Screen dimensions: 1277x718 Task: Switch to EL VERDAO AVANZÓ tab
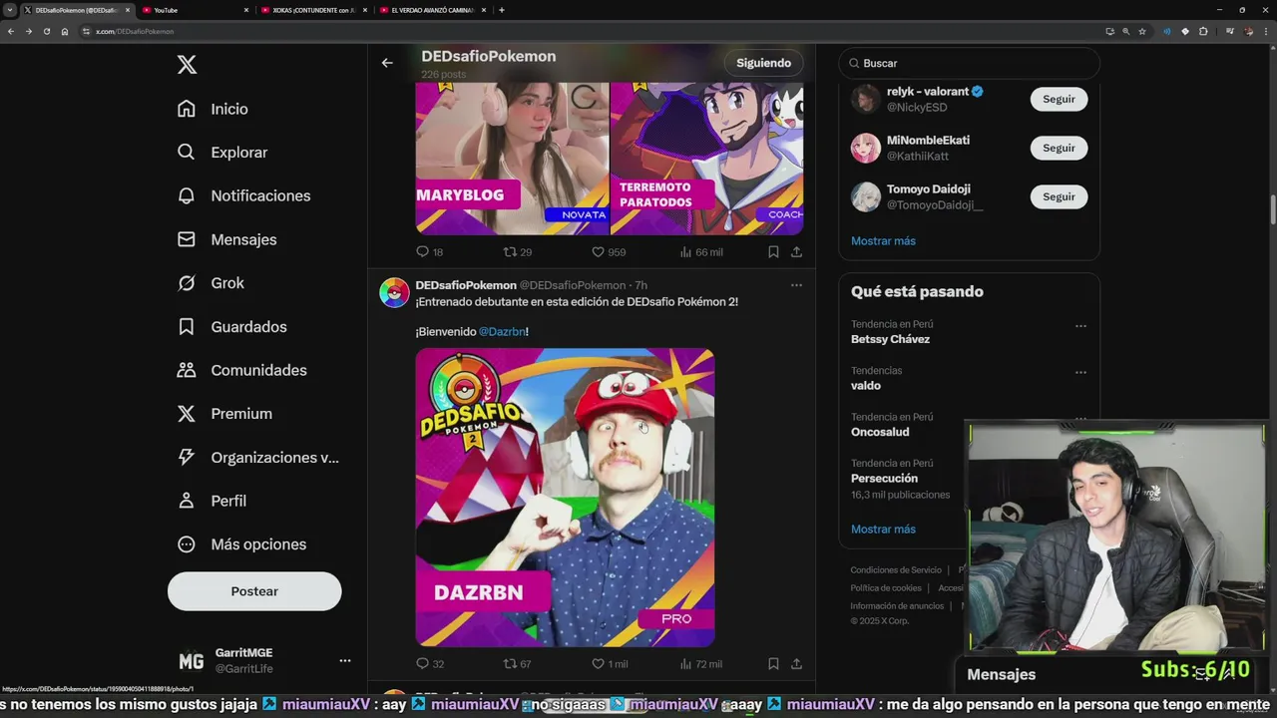433,10
